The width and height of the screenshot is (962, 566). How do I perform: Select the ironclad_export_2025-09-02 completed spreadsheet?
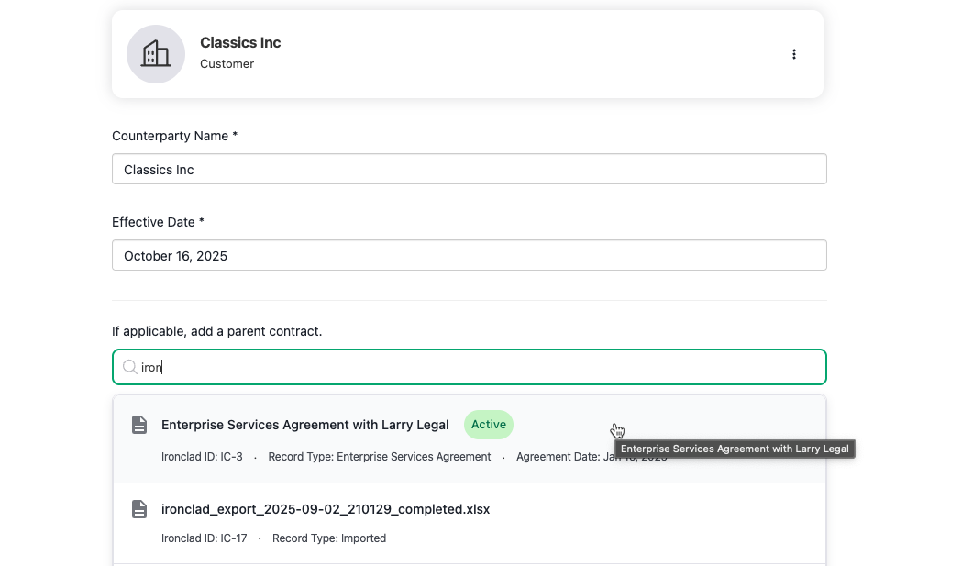point(326,509)
